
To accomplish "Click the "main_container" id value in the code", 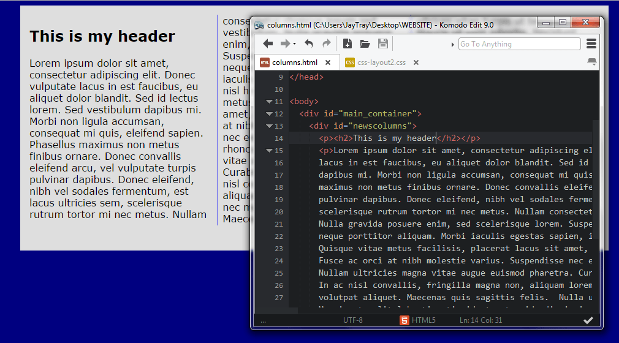I will [x=375, y=114].
